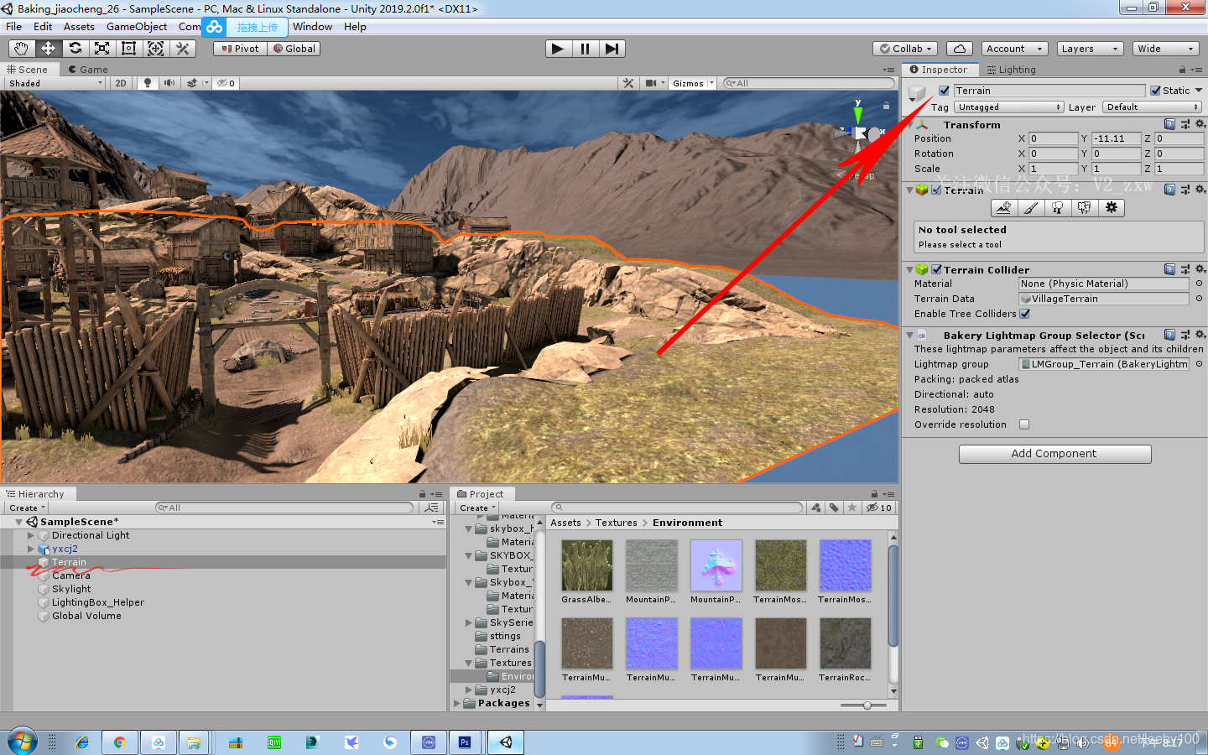Select Paint Details tool
The image size is (1208, 755).
coord(1084,208)
